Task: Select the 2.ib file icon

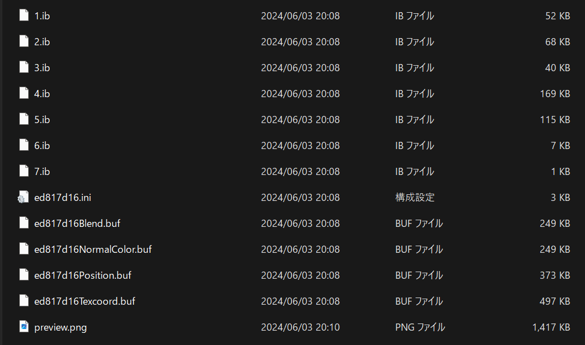Action: click(24, 41)
